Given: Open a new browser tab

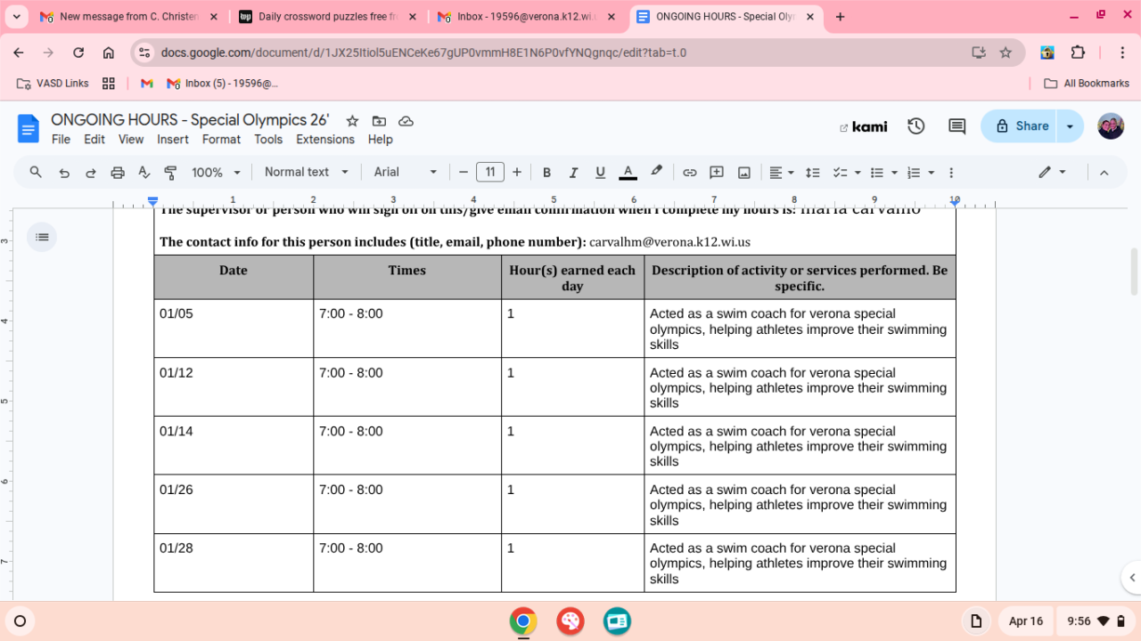Looking at the screenshot, I should pos(840,17).
